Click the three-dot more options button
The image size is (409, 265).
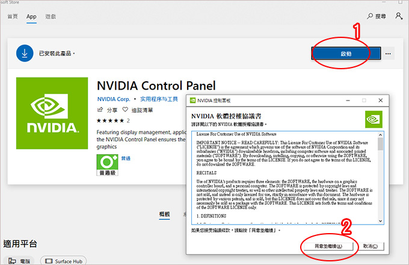tap(388, 54)
